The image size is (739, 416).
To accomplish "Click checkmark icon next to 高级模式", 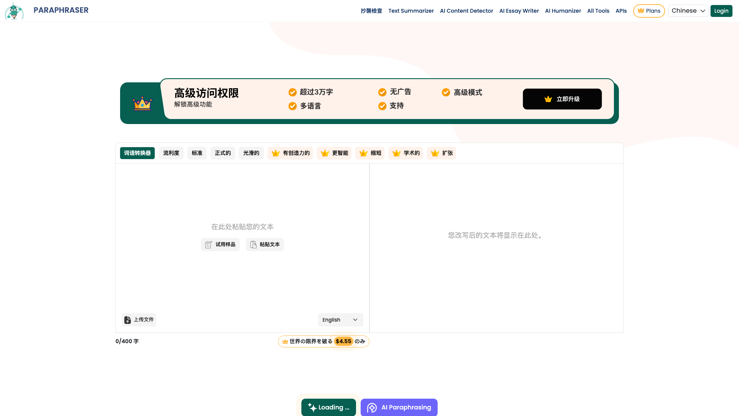I will (x=446, y=92).
